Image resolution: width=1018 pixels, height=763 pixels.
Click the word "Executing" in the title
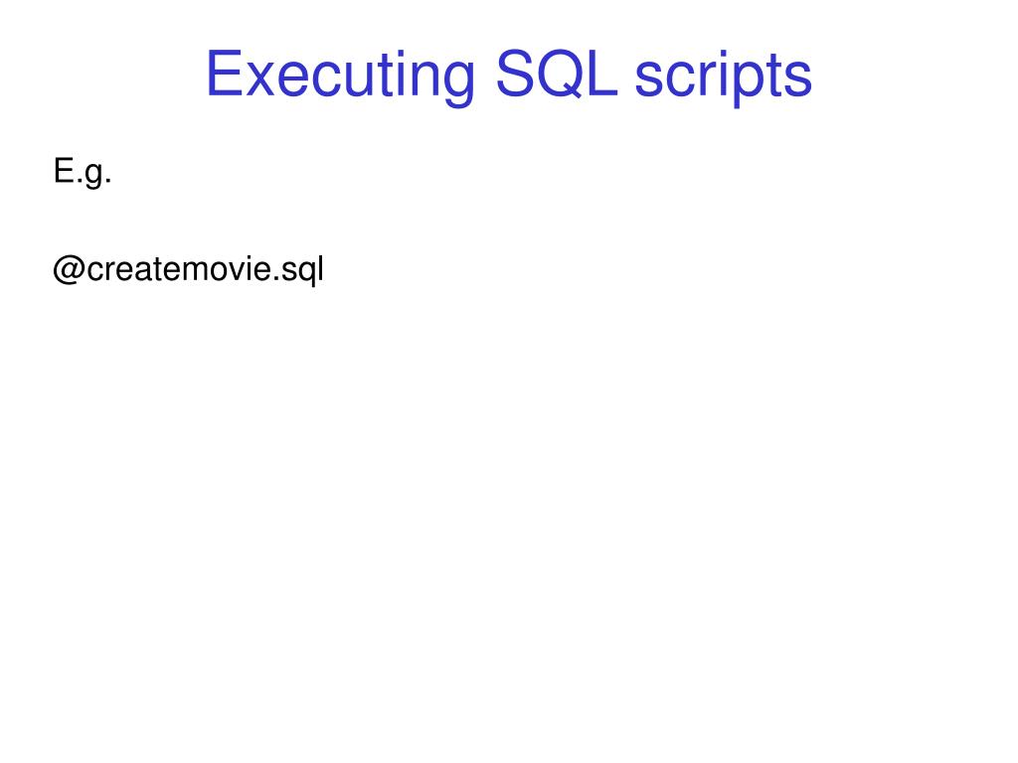coord(341,77)
